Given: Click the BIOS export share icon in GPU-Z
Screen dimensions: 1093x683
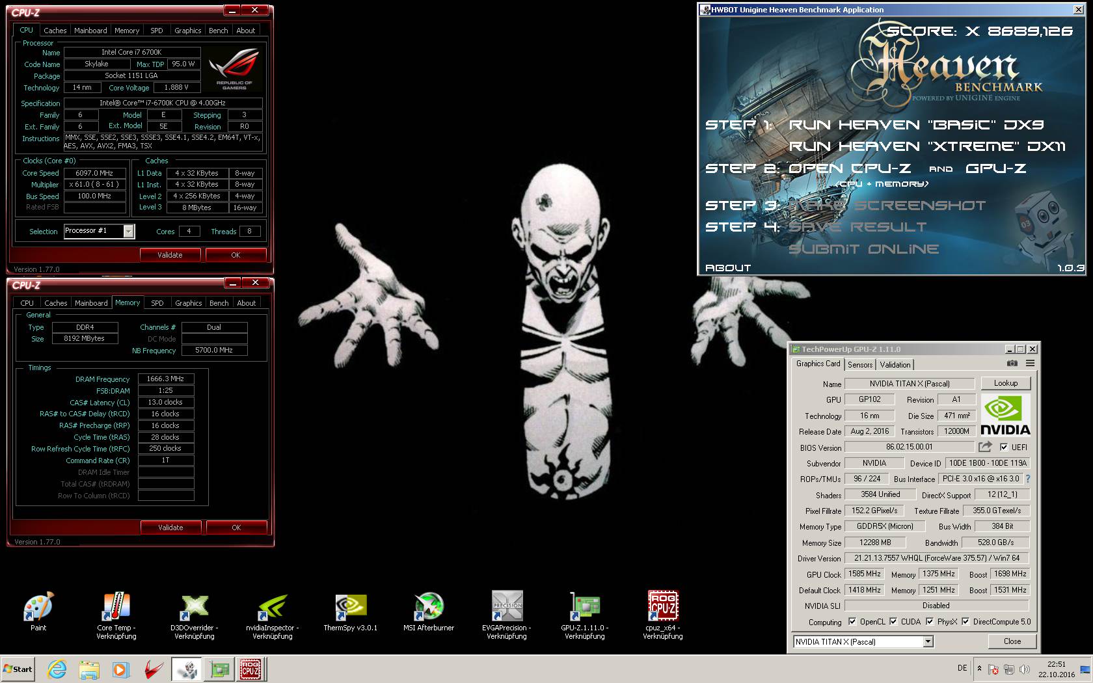Looking at the screenshot, I should pos(985,447).
